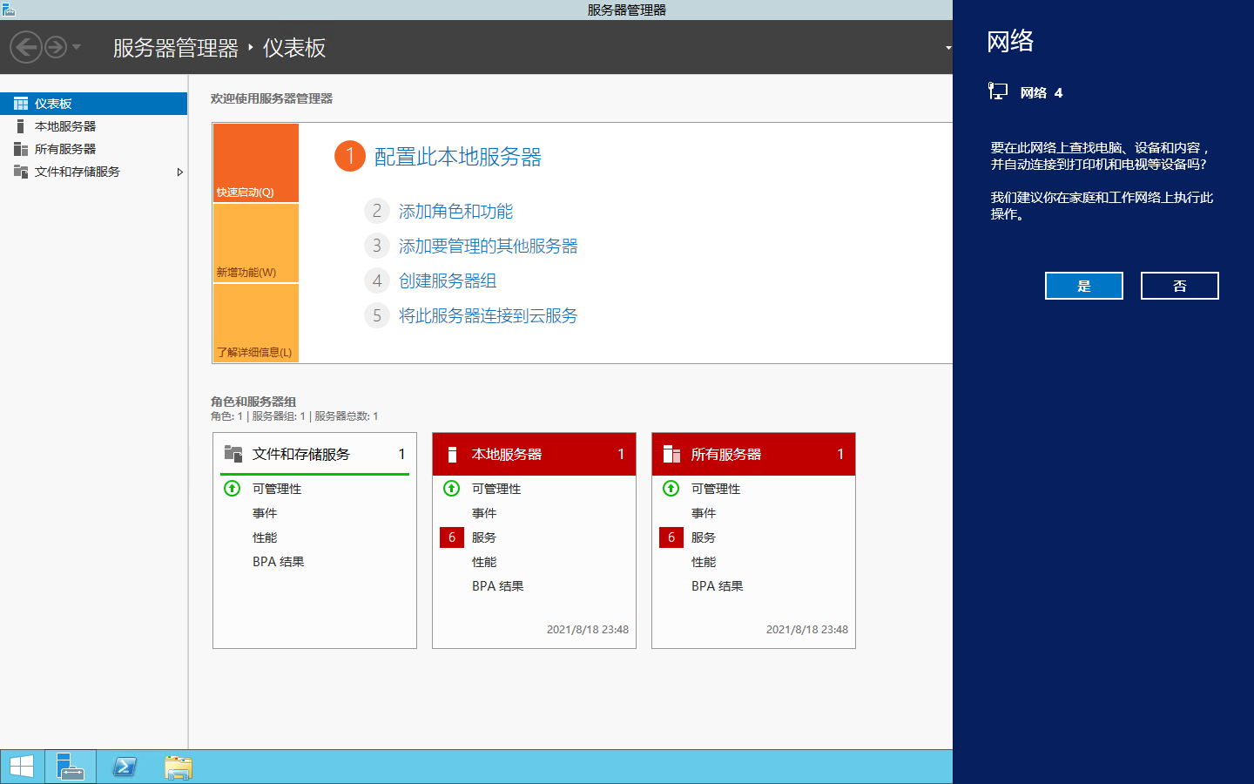1254x784 pixels.
Task: Click the 仪表板 breadcrumb title
Action: click(294, 48)
